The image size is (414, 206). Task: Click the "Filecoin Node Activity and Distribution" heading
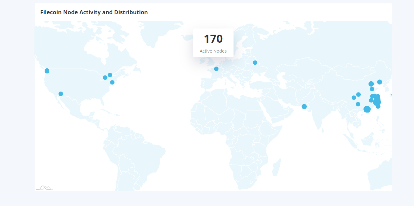click(94, 12)
